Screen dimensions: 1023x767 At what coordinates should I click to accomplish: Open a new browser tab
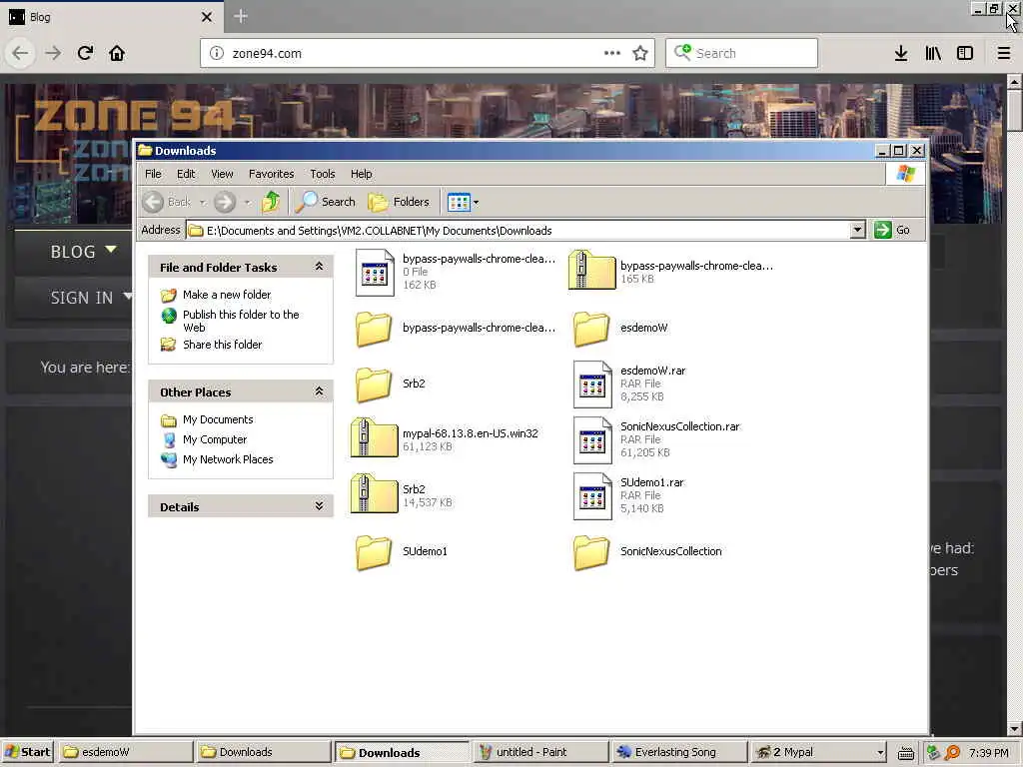(241, 16)
